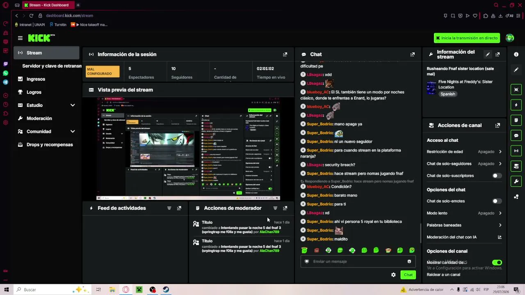Open Drops y recompensas page
525x295 pixels.
coord(46,145)
